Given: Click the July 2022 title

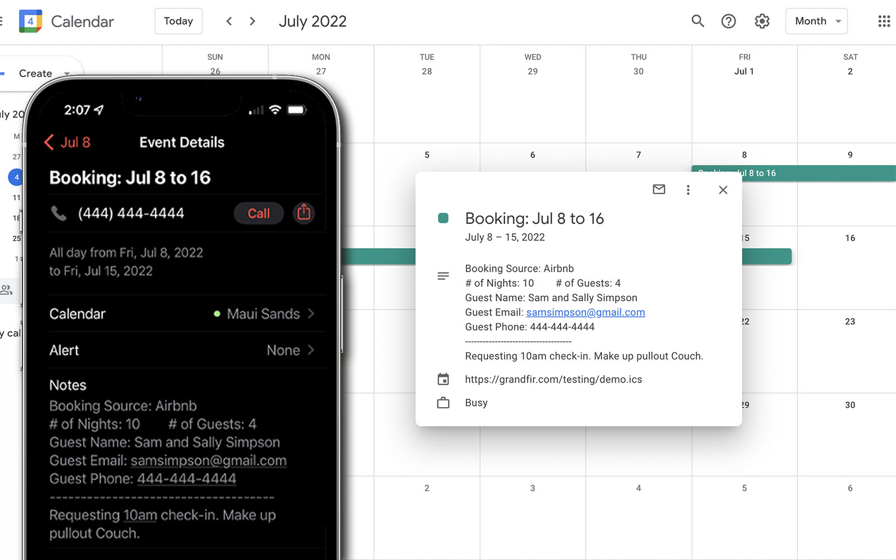Looking at the screenshot, I should point(312,21).
